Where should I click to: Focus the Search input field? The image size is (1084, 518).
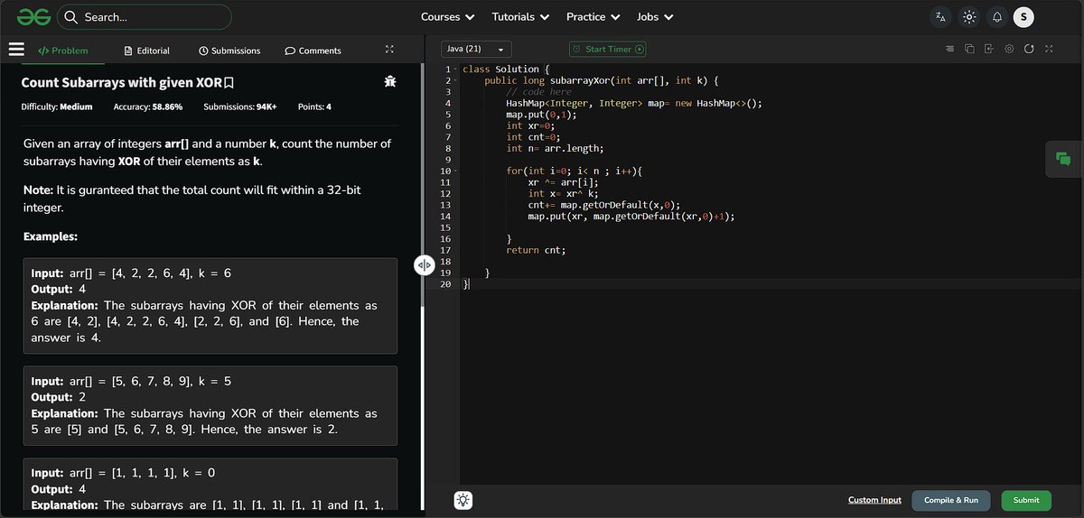(x=145, y=16)
